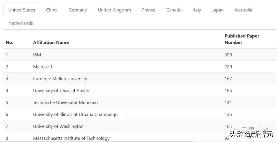Select the IBM row

click(37, 55)
